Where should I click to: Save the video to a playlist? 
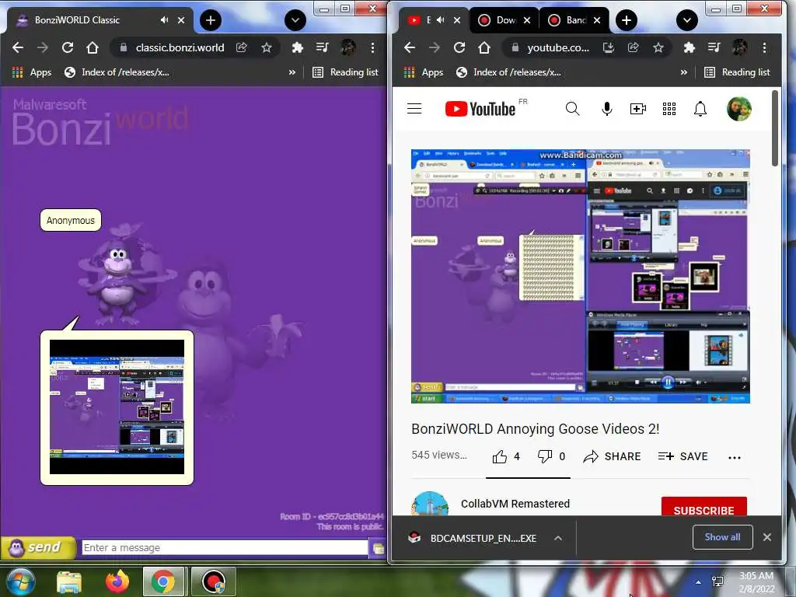(x=683, y=456)
